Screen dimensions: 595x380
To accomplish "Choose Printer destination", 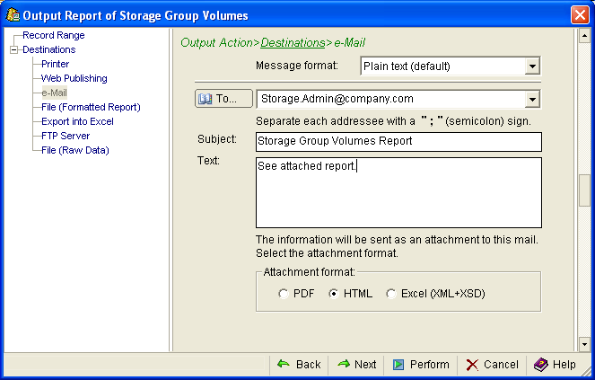I will pyautogui.click(x=55, y=64).
